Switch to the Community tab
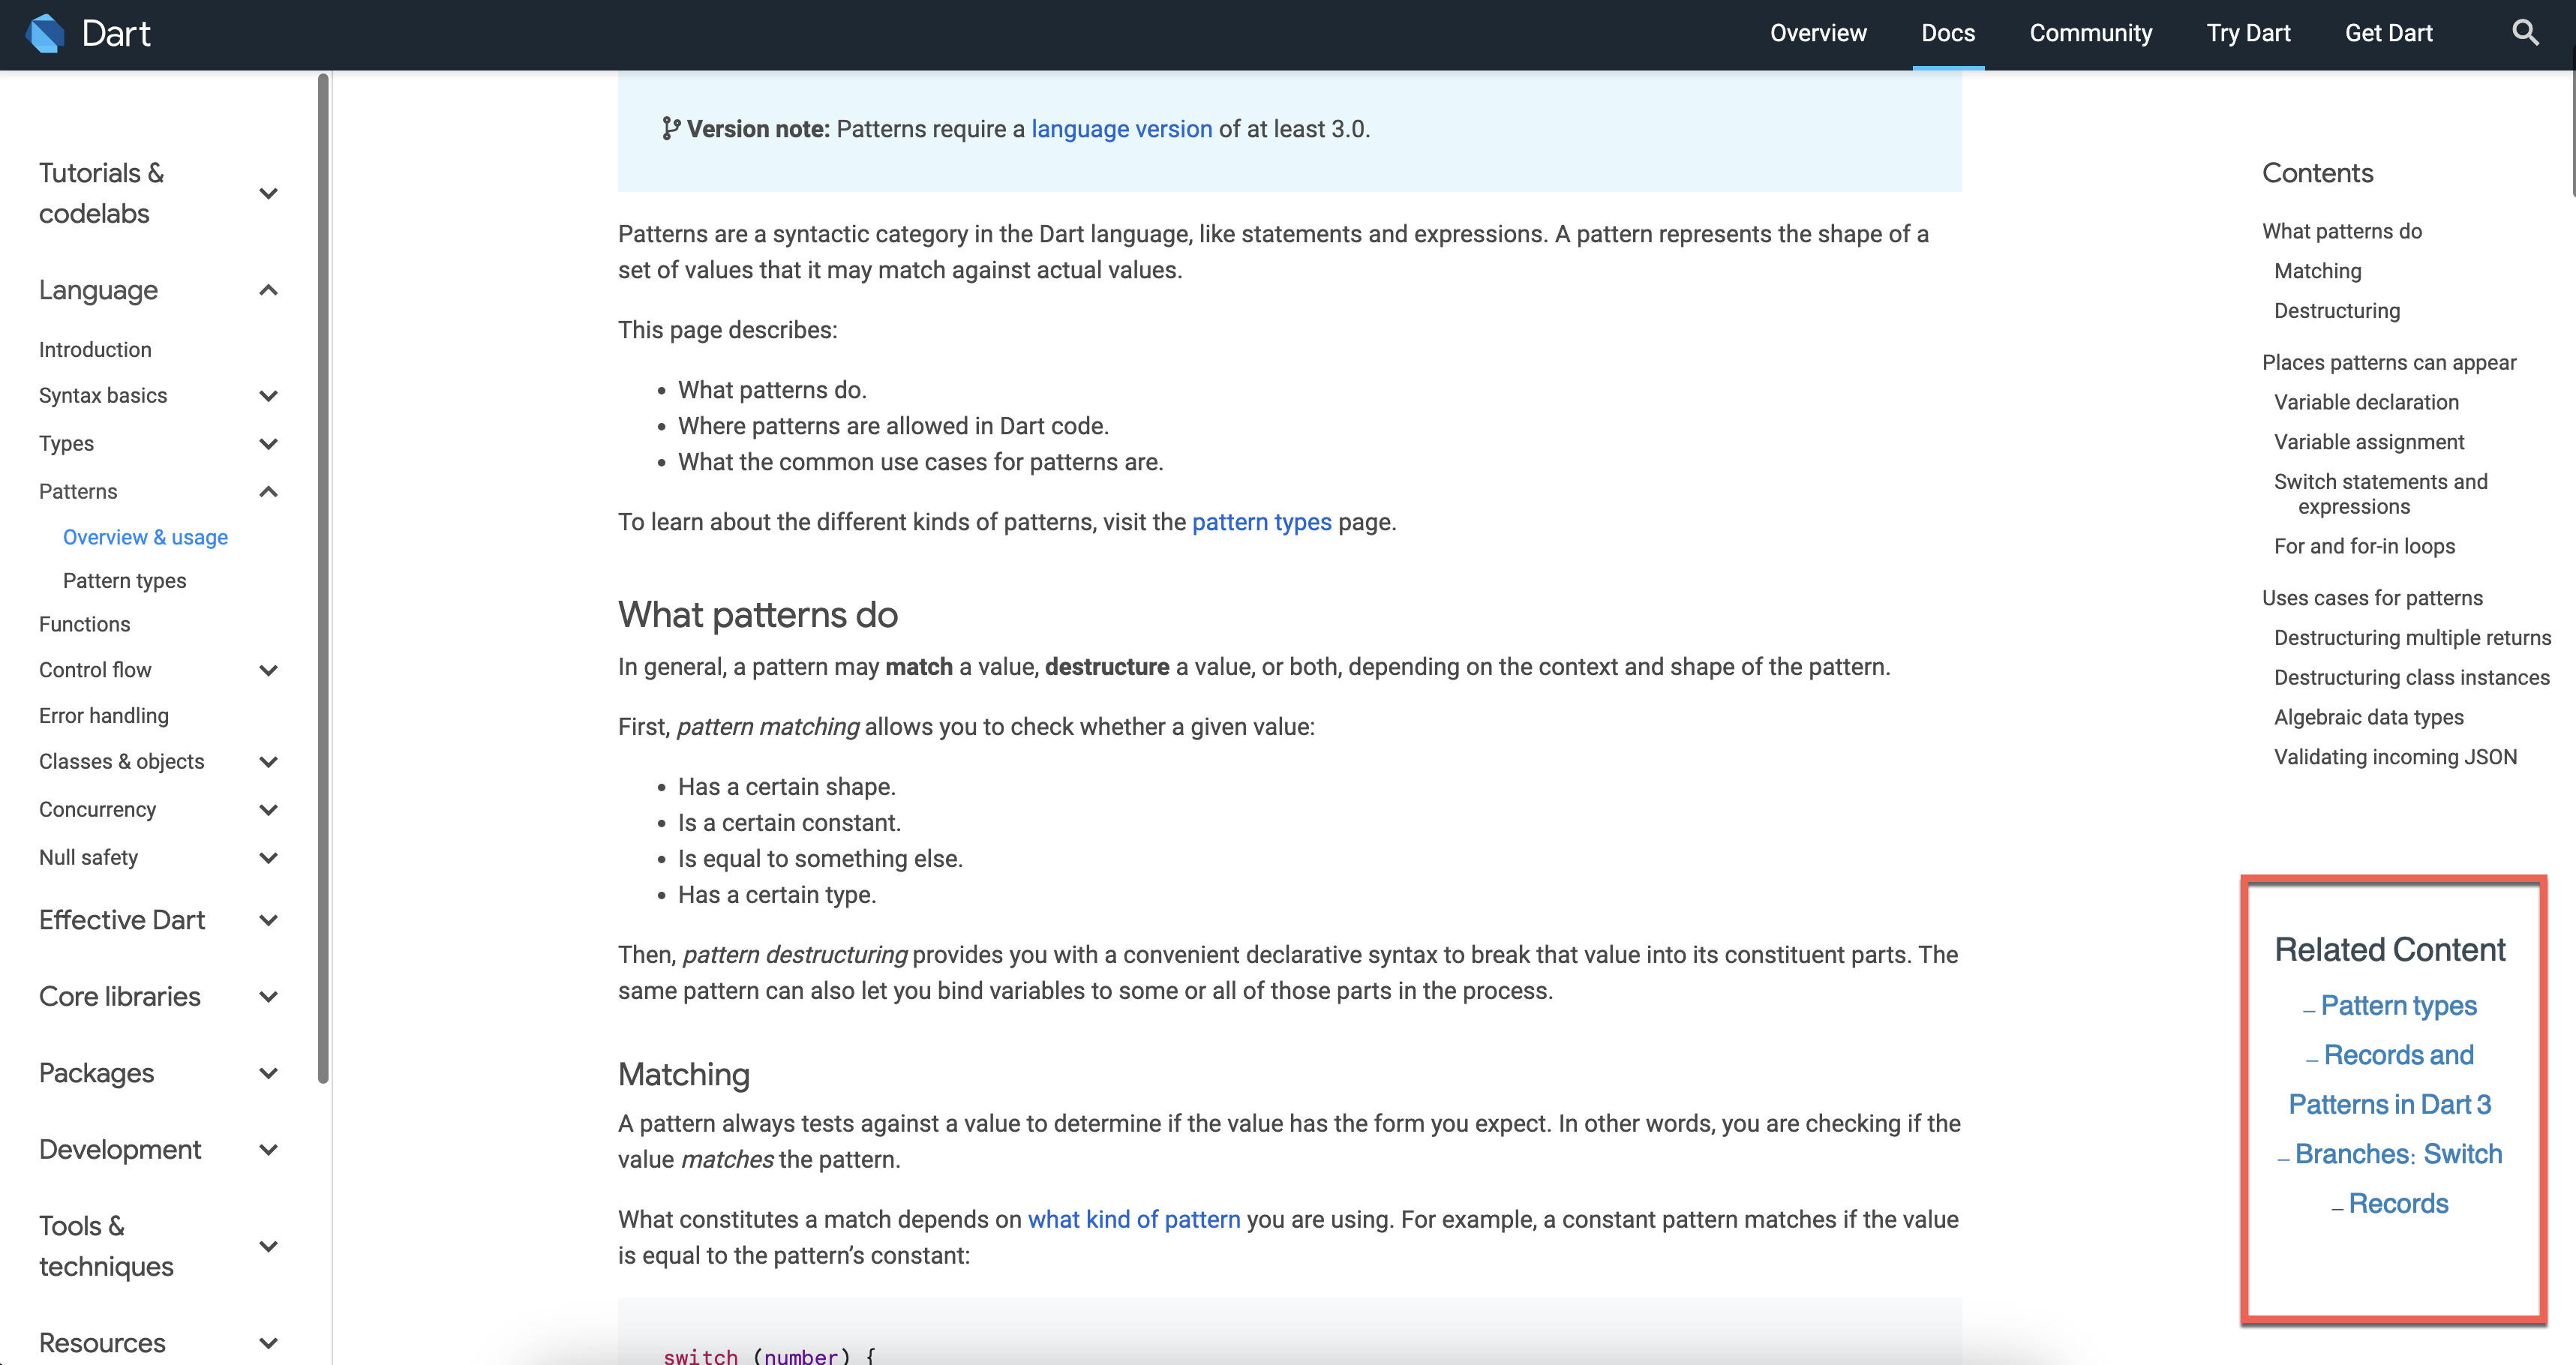The height and width of the screenshot is (1365, 2576). pos(2091,33)
